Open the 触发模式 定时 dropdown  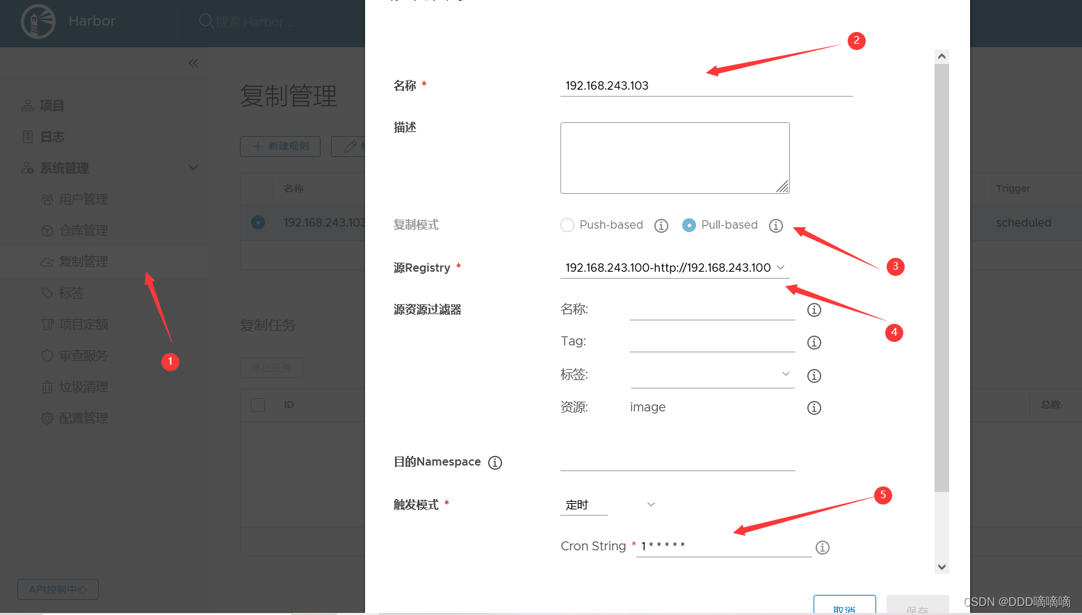[x=608, y=505]
